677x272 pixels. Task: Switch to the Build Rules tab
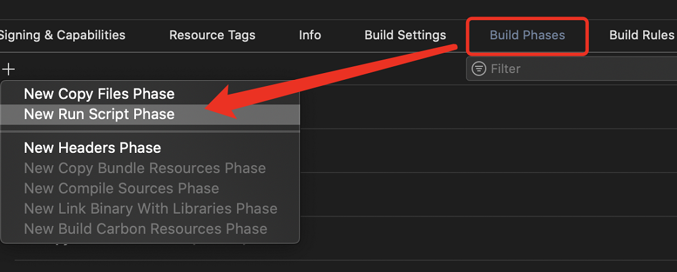coord(641,35)
